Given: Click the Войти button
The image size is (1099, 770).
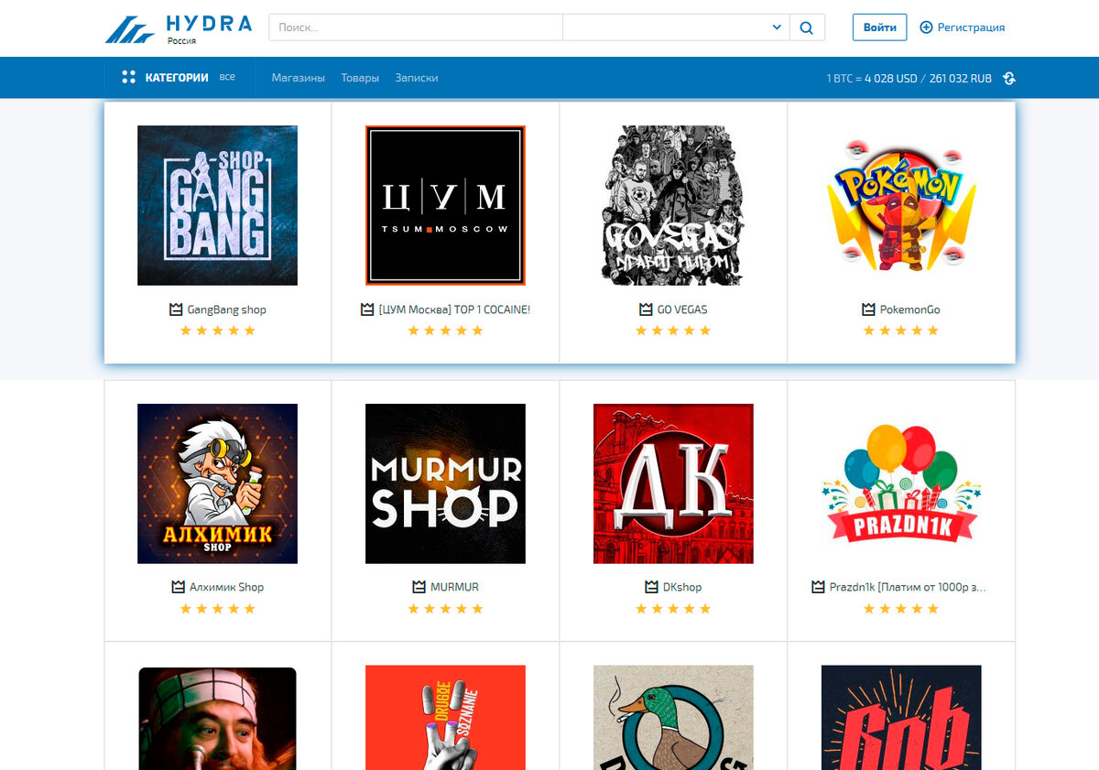Looking at the screenshot, I should coord(880,27).
